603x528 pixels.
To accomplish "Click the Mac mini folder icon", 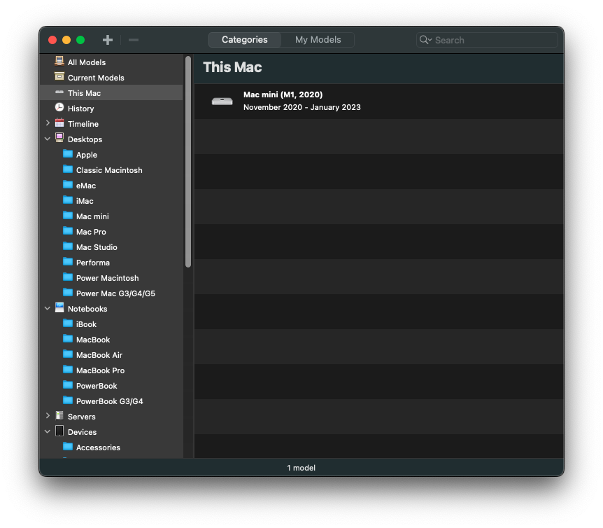I will pos(68,216).
